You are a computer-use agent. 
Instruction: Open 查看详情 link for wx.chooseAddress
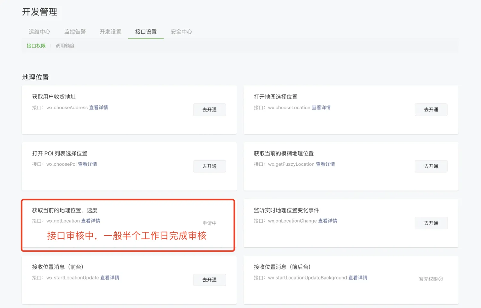pyautogui.click(x=98, y=108)
